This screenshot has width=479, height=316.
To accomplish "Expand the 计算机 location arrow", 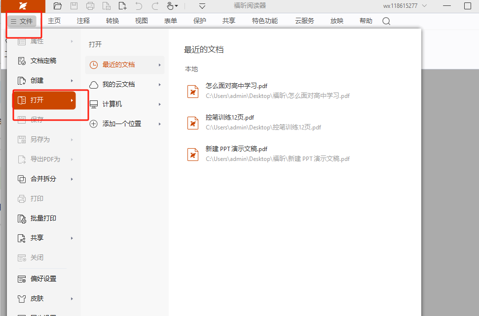I will (159, 104).
